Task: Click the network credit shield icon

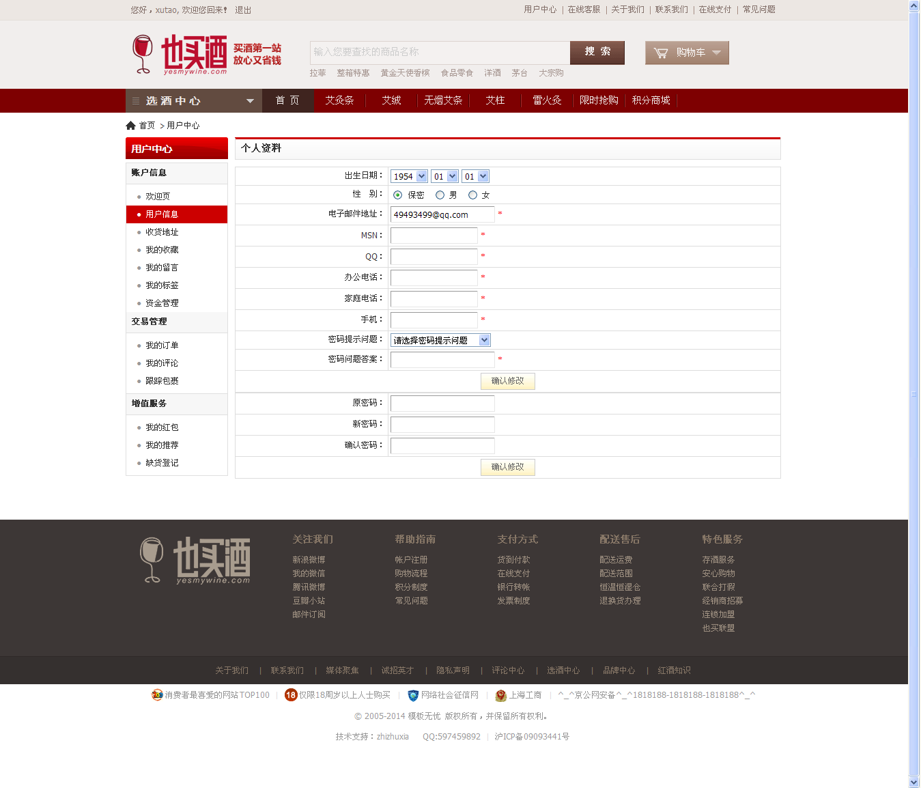Action: coord(413,695)
